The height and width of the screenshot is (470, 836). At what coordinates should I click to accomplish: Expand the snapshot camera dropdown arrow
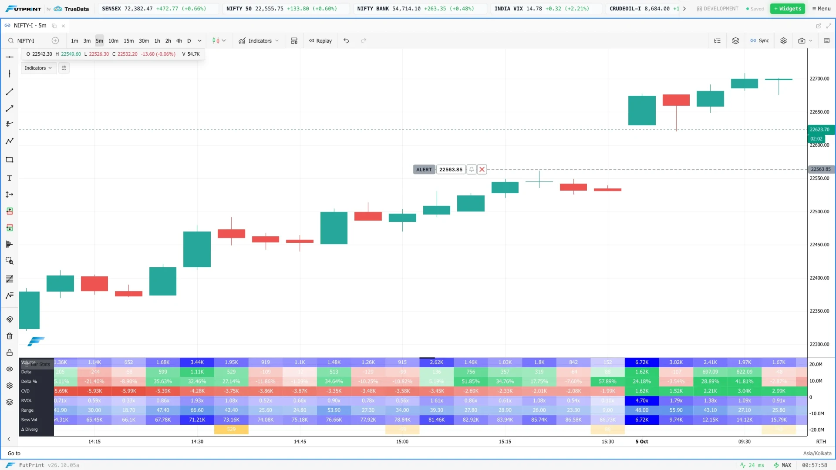(811, 40)
